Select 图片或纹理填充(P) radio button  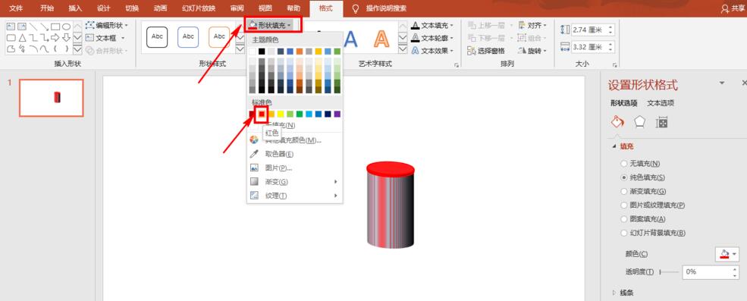tap(623, 205)
